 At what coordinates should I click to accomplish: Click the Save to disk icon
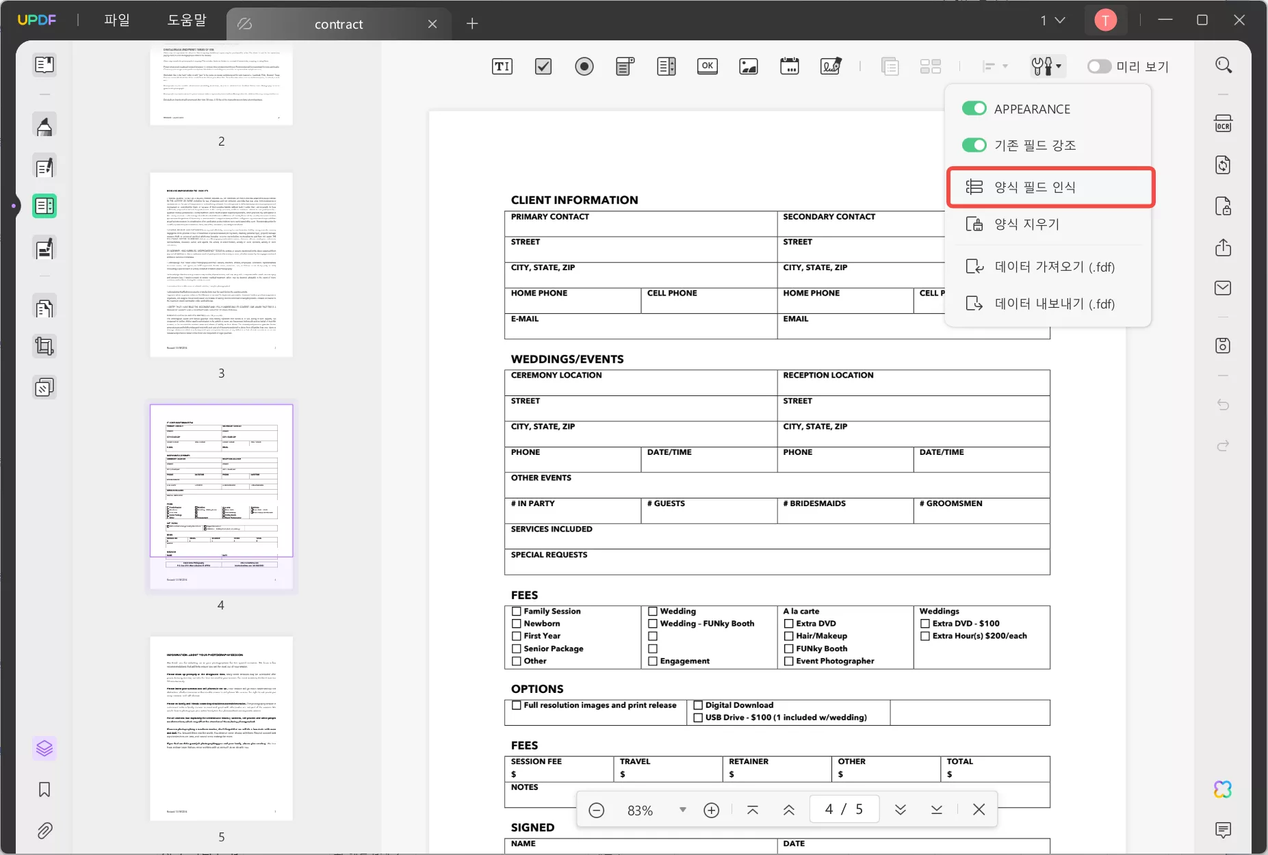point(1223,345)
